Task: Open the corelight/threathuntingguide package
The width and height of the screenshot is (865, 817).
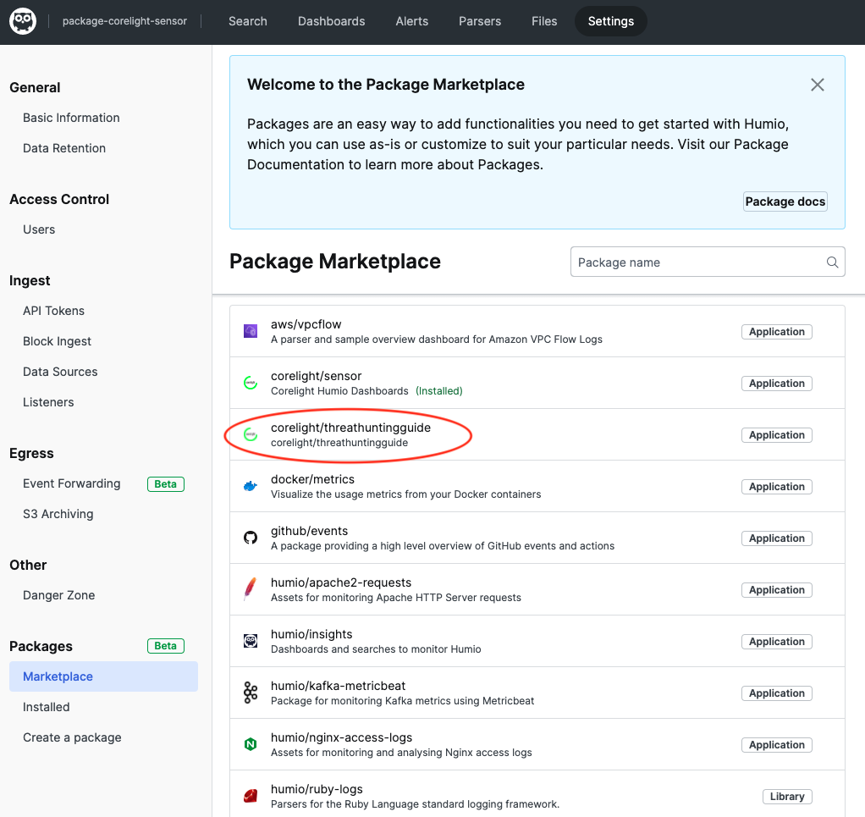Action: click(537, 434)
